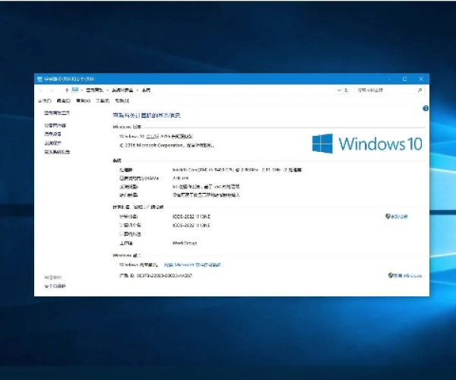Select the Microsoft Corporation copyright line

point(166,145)
